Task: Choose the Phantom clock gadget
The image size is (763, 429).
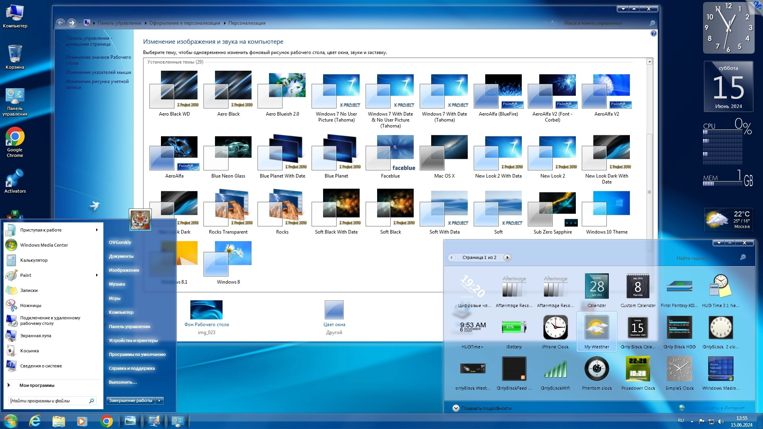Action: coord(596,369)
